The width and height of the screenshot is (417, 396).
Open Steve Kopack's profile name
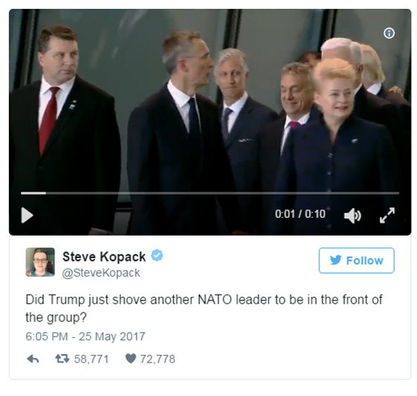104,257
